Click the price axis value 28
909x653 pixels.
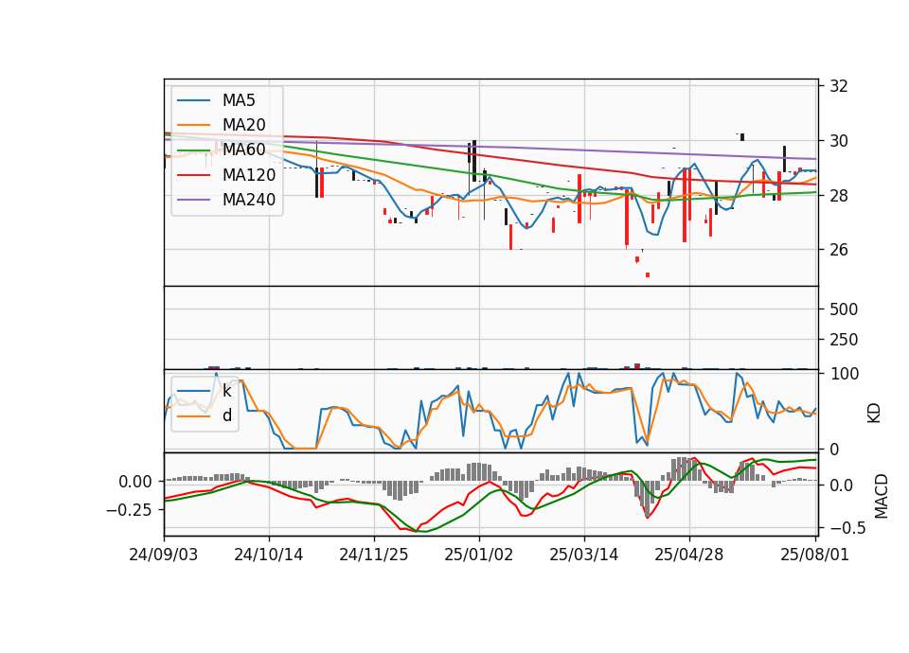point(839,195)
